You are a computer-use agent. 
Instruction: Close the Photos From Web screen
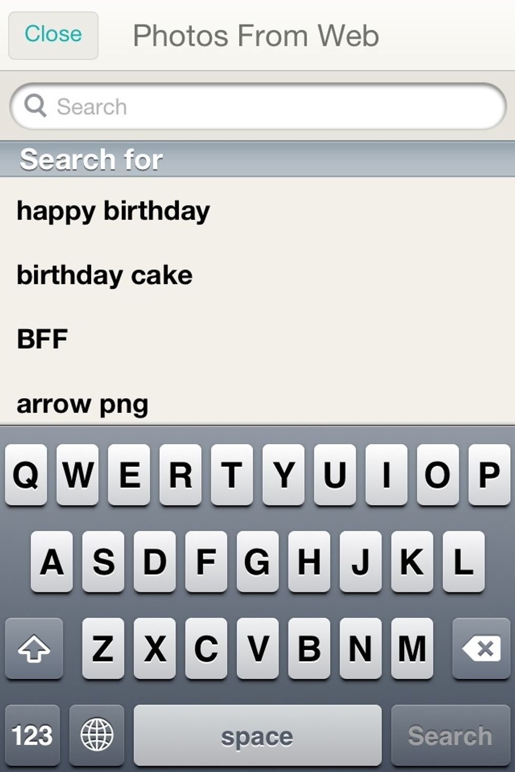point(53,35)
